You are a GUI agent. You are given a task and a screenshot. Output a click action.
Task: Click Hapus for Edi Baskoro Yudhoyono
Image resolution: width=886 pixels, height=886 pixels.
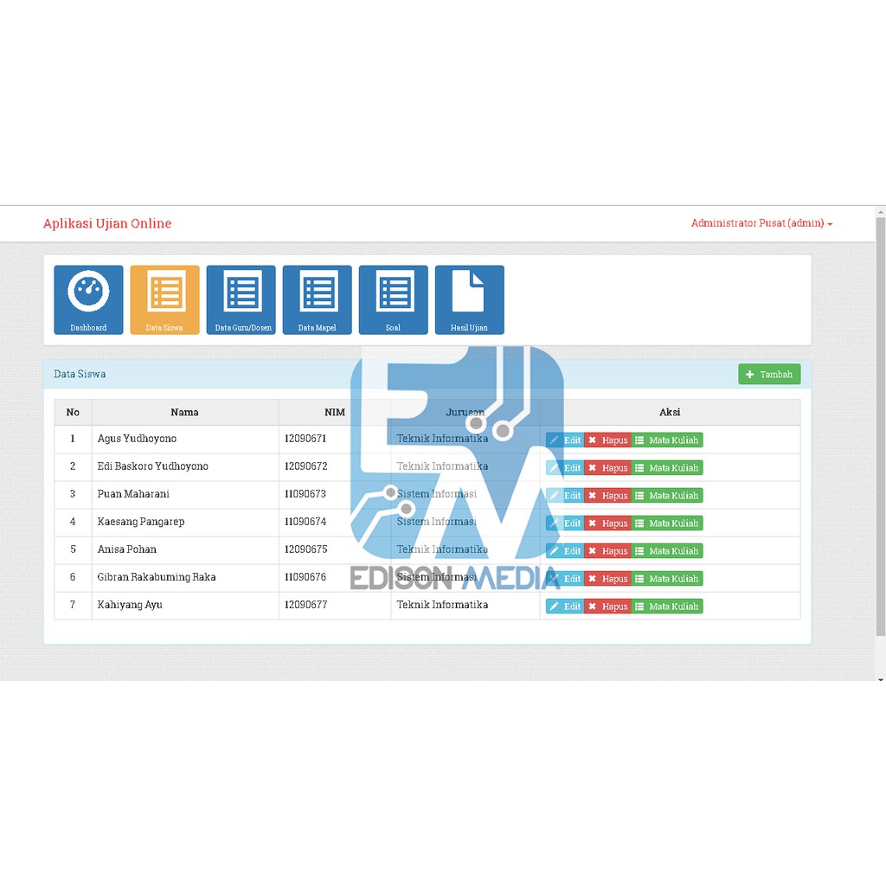coord(607,468)
